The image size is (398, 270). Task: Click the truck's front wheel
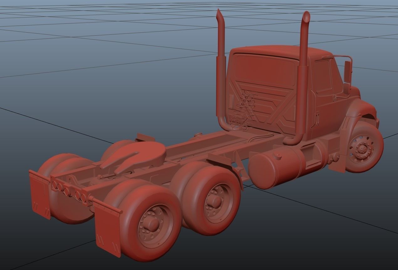pos(364,147)
